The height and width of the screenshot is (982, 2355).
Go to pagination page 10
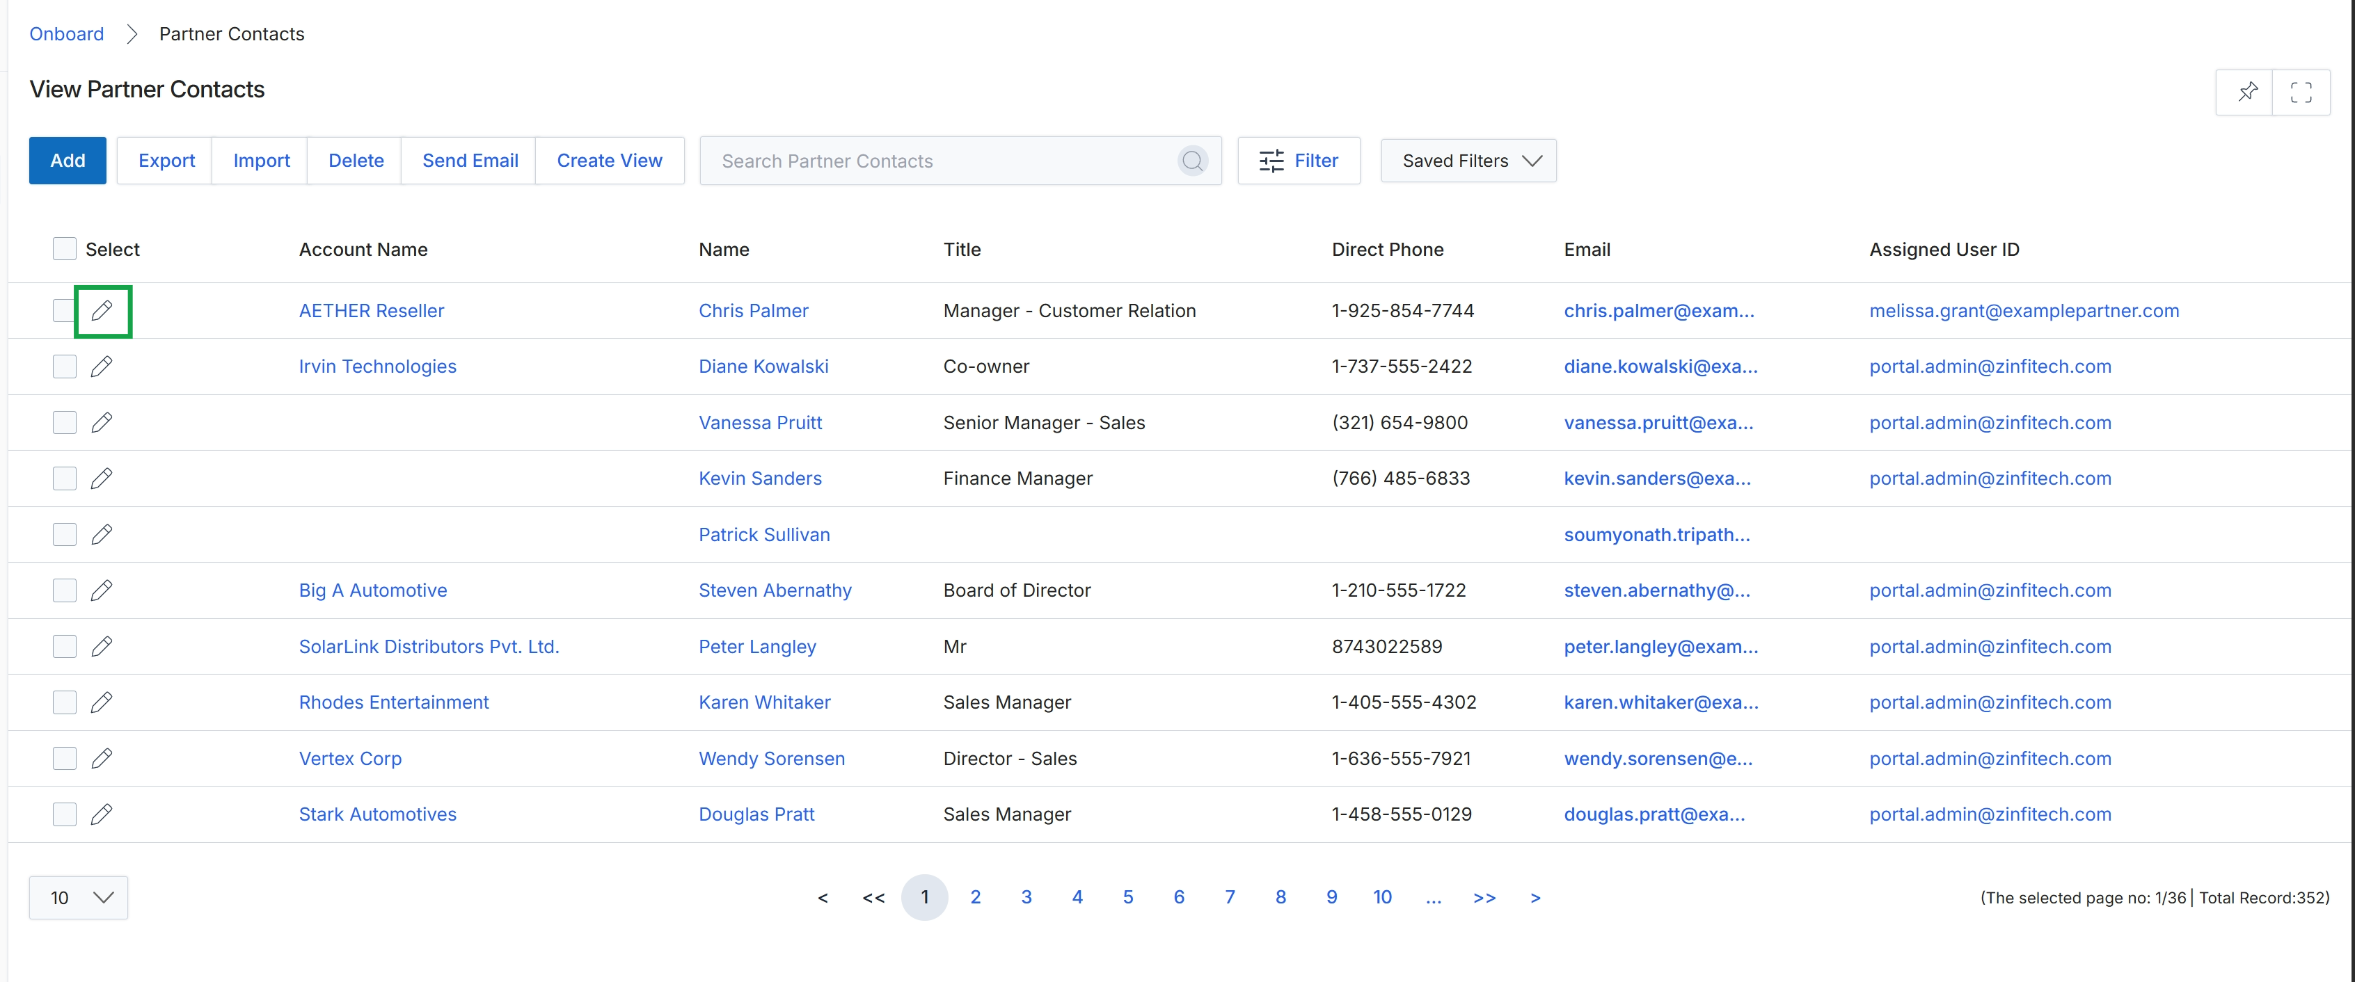1382,897
